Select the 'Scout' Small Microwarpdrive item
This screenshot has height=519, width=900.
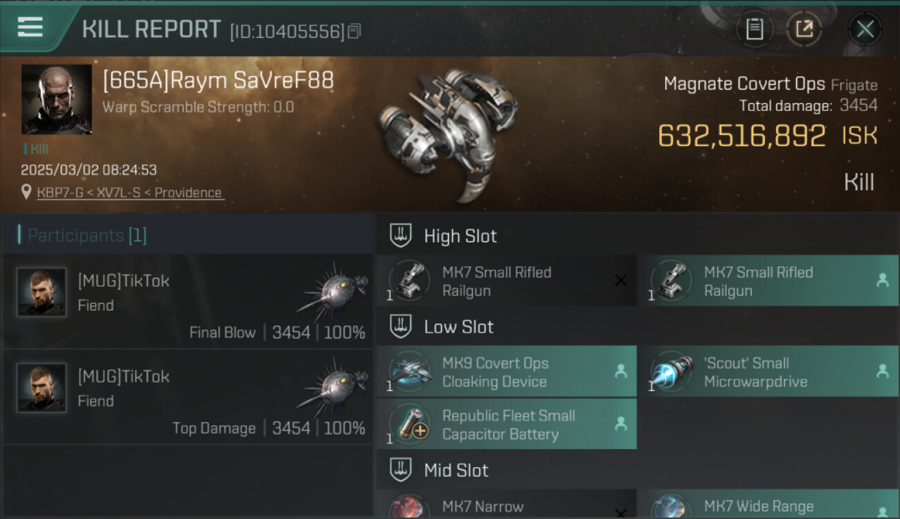tap(768, 372)
